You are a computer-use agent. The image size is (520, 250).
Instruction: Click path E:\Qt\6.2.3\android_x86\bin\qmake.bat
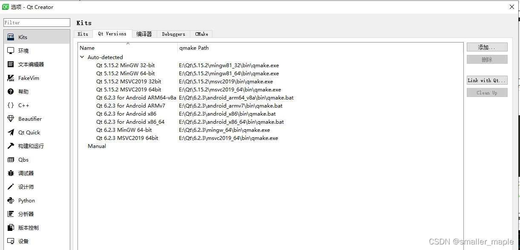227,114
